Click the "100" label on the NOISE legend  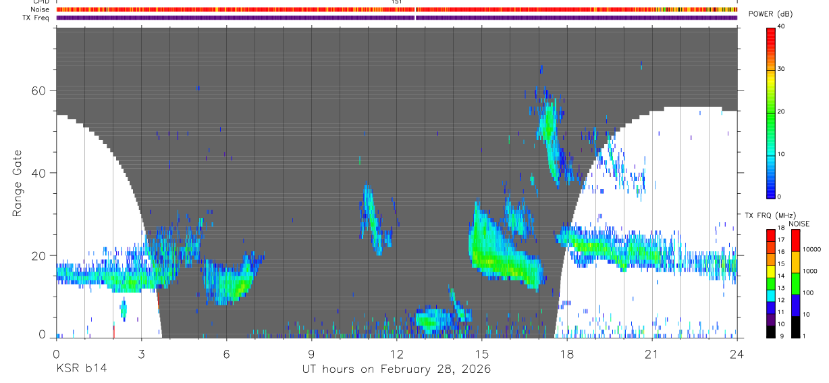point(807,292)
